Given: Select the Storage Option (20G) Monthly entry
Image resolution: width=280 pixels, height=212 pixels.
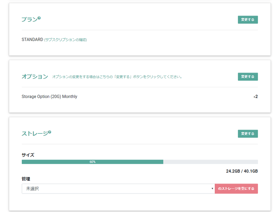Looking at the screenshot, I should (x=49, y=96).
